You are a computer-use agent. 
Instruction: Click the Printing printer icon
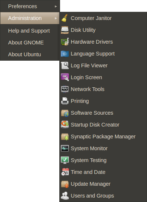point(65,101)
